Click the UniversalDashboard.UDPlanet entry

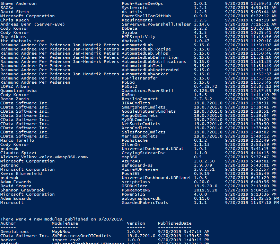156,178
